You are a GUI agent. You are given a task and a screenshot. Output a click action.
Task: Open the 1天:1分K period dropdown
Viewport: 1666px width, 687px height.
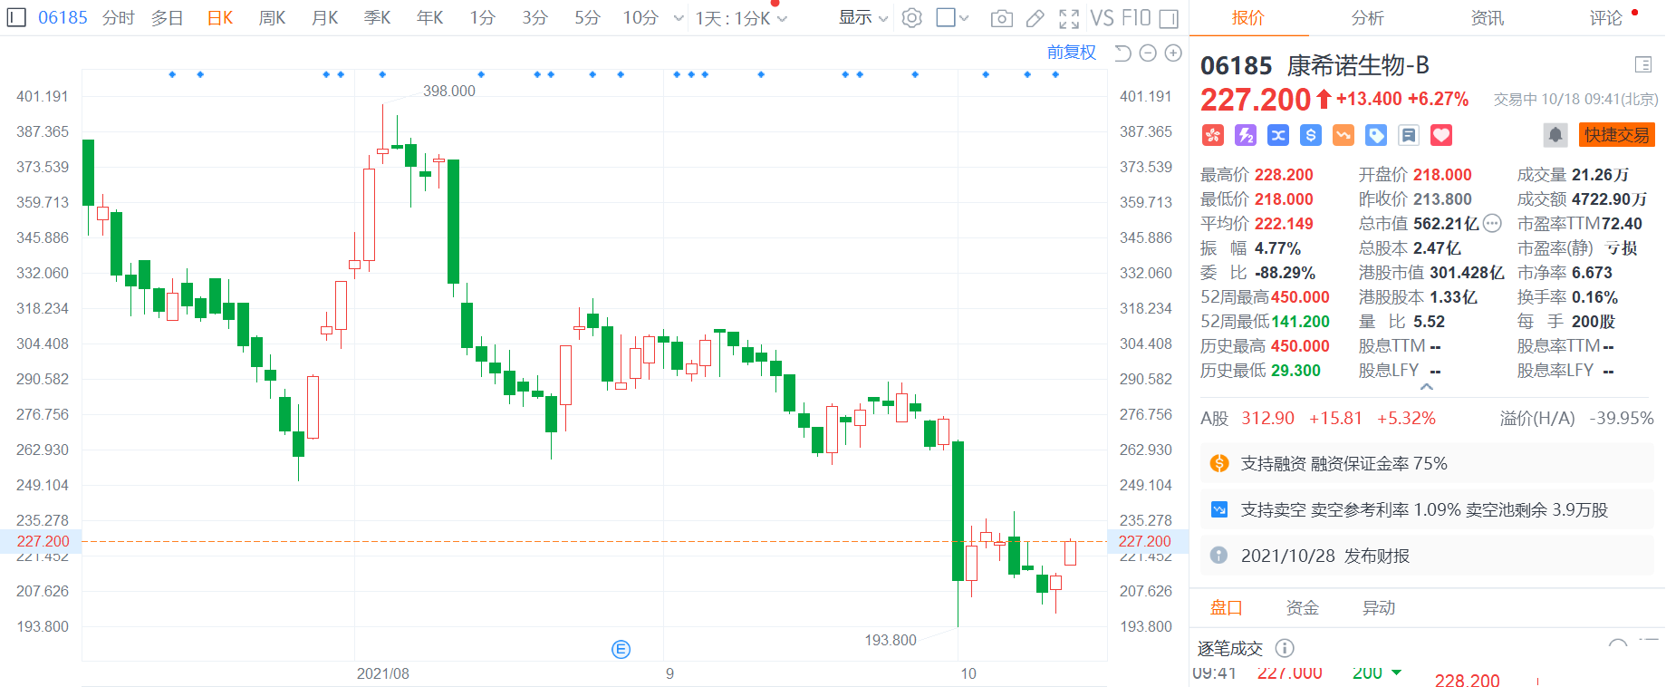[741, 18]
